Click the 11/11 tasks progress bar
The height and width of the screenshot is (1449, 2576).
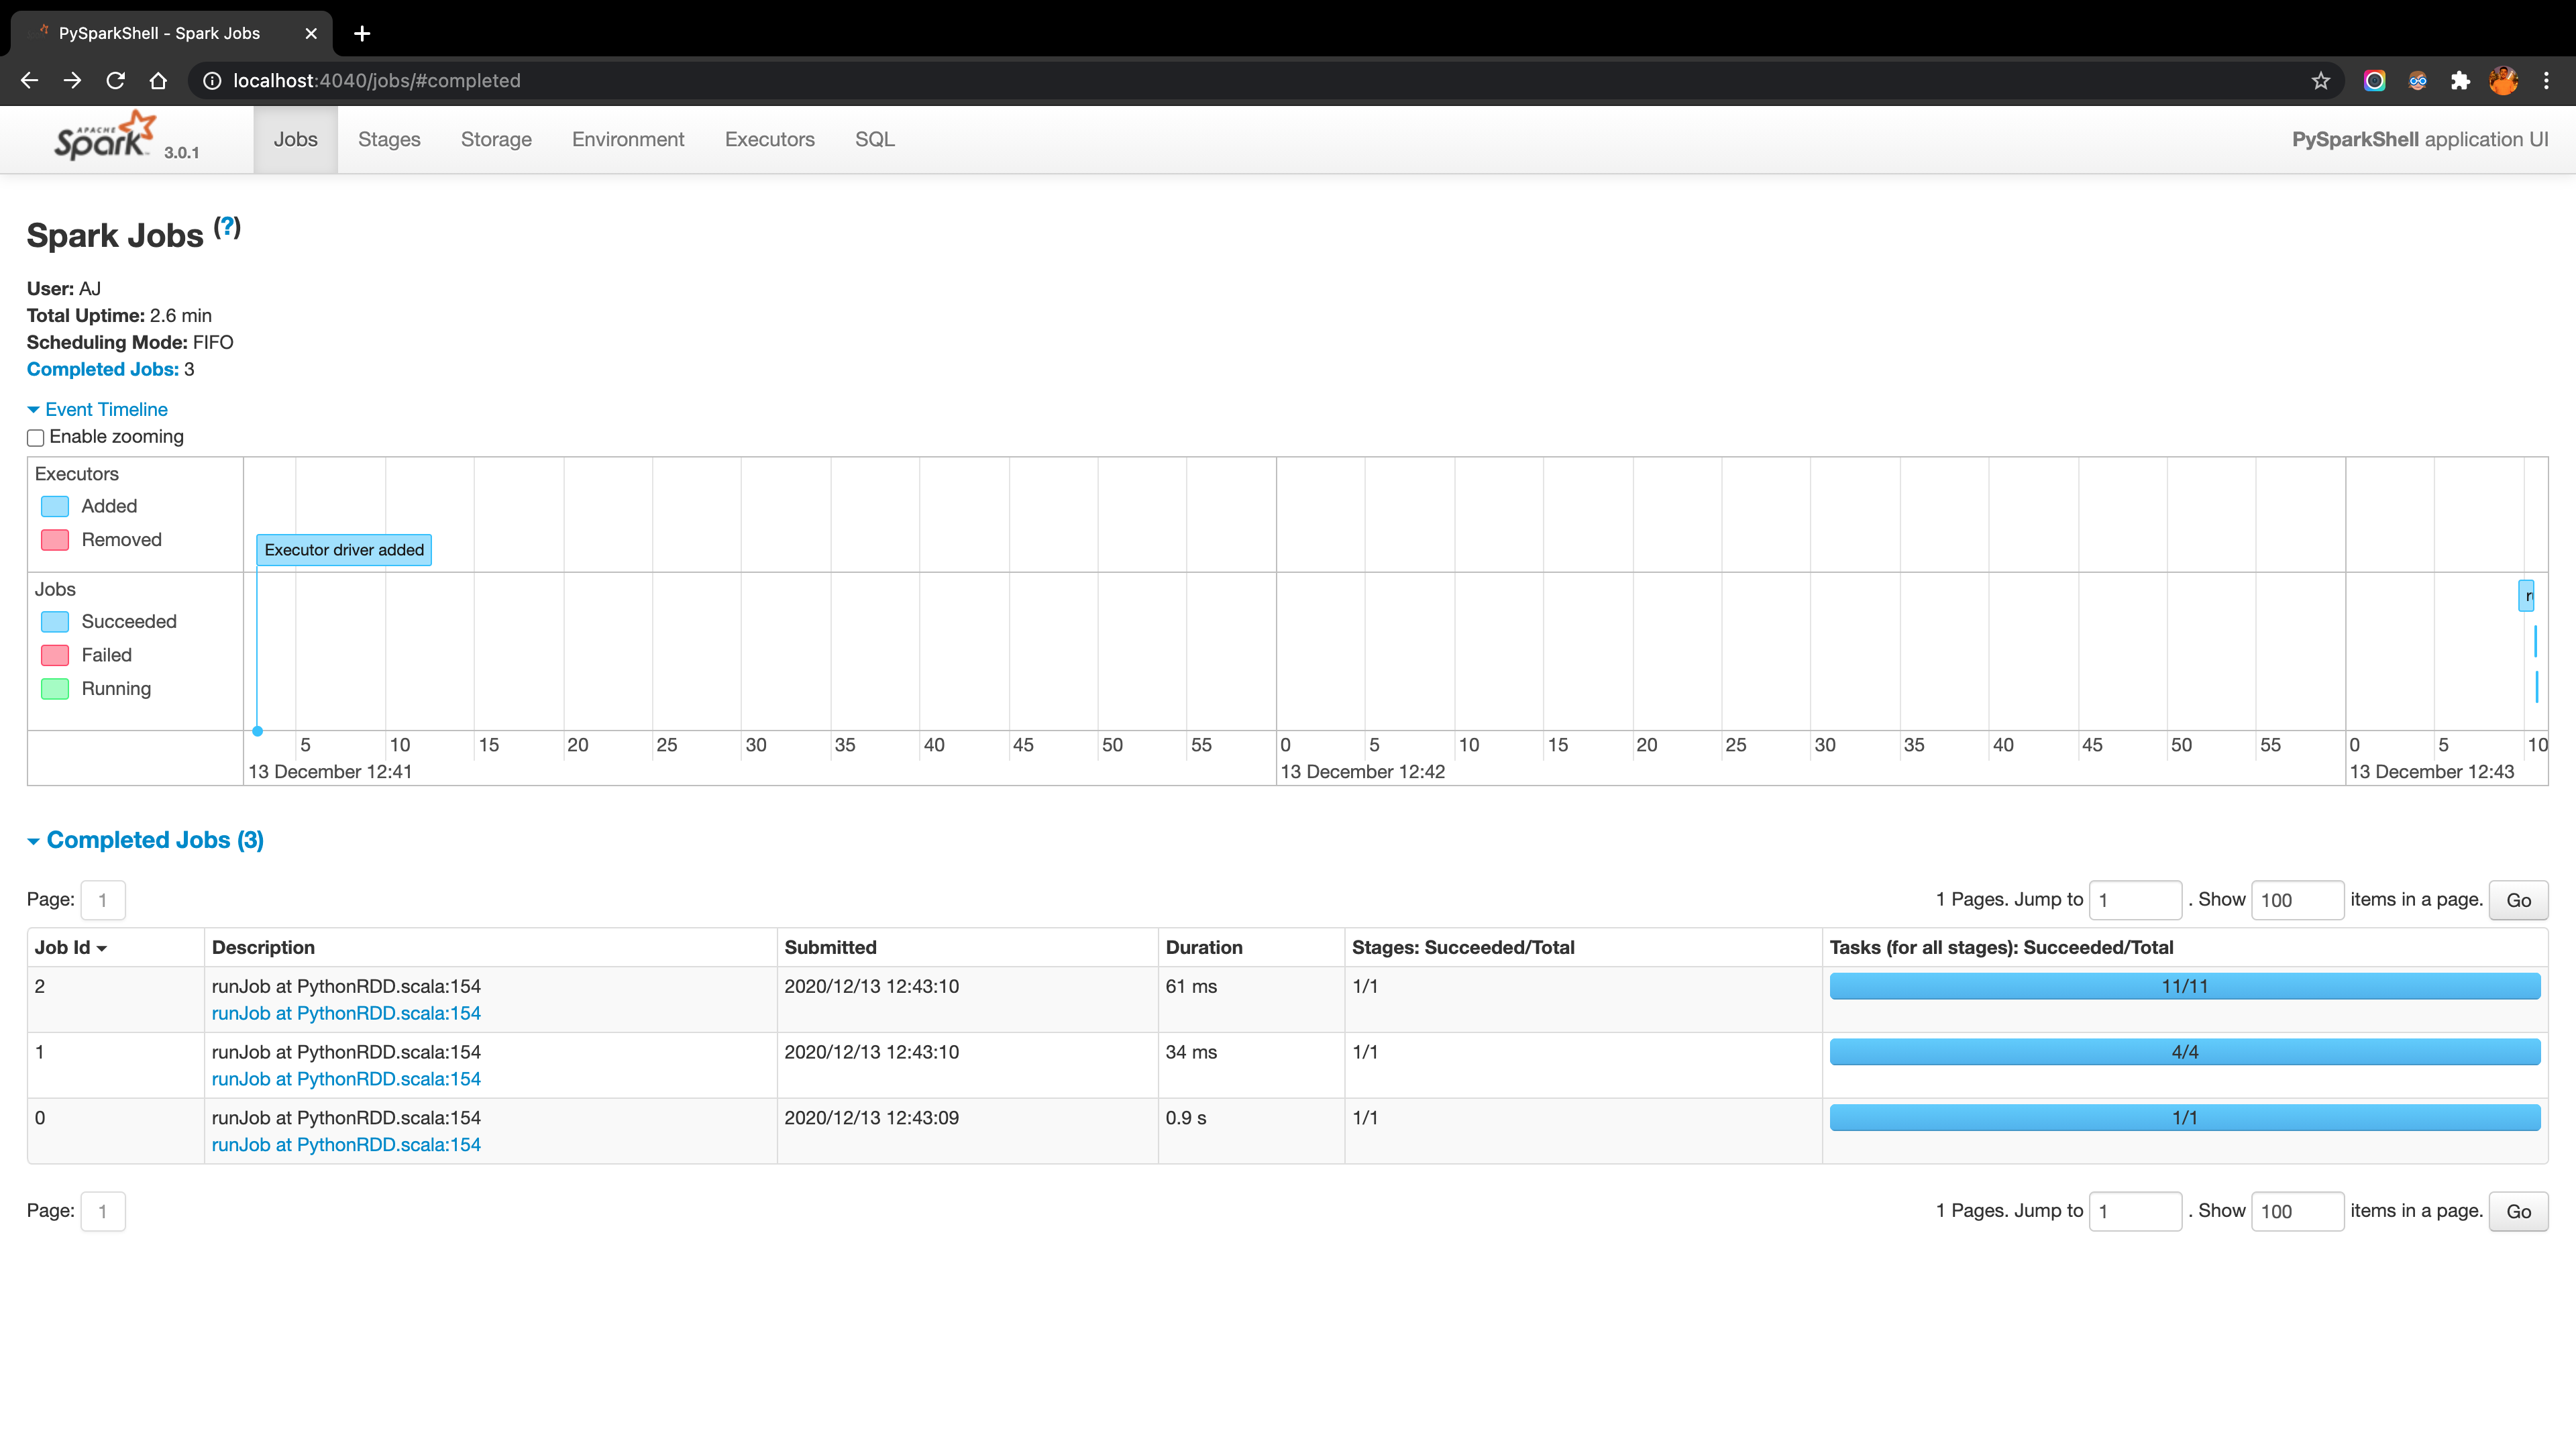[x=2184, y=986]
